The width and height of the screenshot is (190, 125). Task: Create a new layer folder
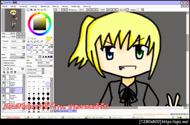pos(11,69)
